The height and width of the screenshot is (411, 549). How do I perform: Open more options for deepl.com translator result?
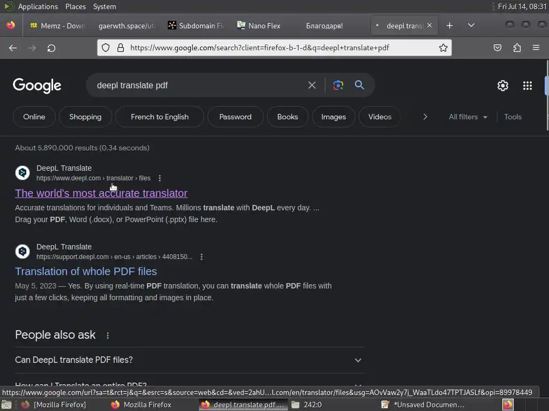[x=160, y=178]
